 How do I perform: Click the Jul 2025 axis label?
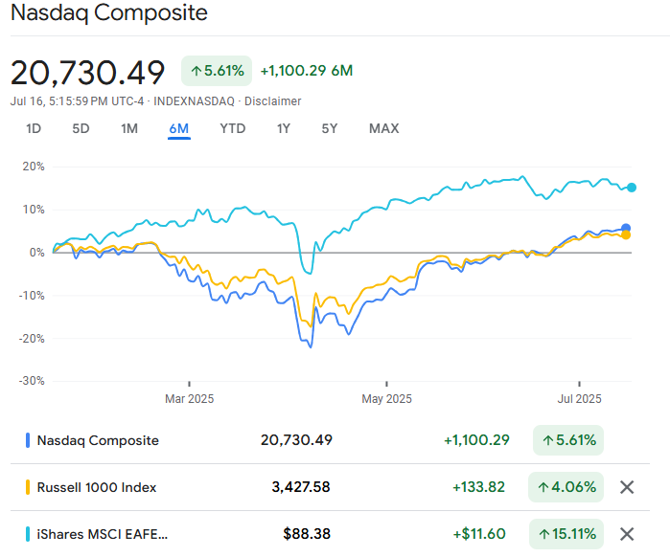click(x=579, y=399)
